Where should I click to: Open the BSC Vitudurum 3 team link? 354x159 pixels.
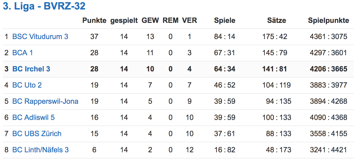point(40,37)
